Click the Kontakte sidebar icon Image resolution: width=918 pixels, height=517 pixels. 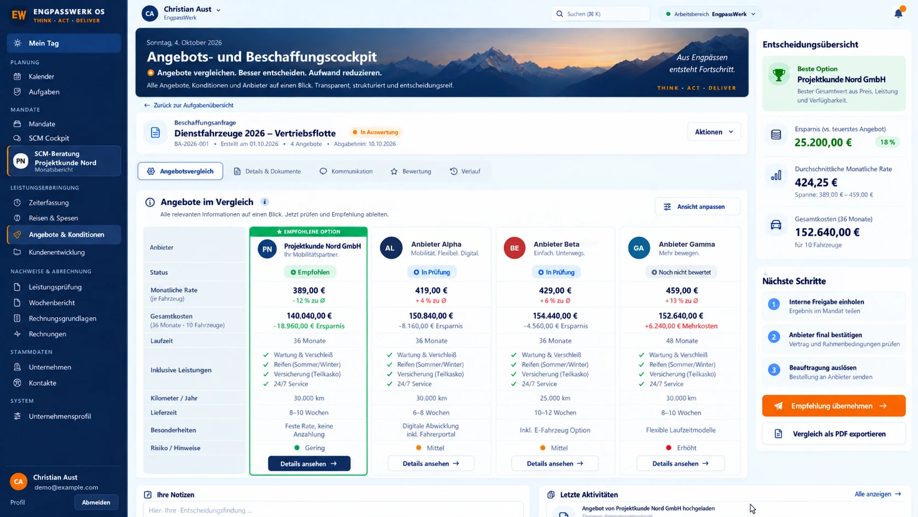18,383
